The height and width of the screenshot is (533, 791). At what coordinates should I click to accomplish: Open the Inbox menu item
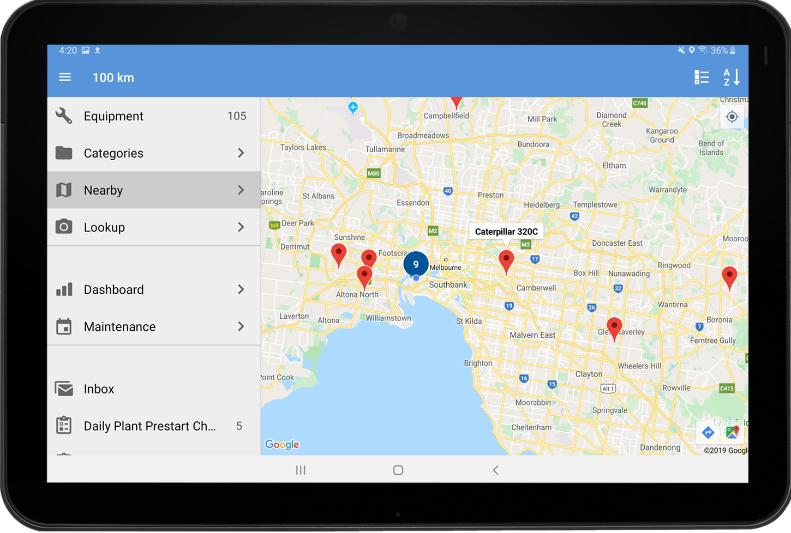click(x=154, y=389)
